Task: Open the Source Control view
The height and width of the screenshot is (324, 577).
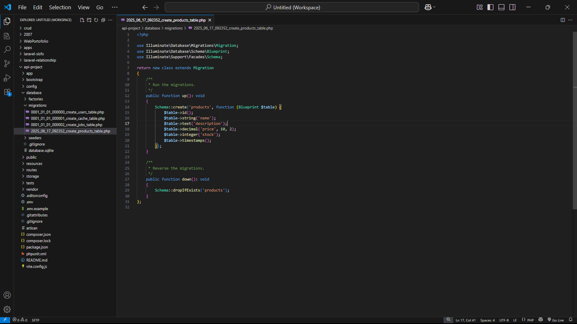Action: pos(7,64)
